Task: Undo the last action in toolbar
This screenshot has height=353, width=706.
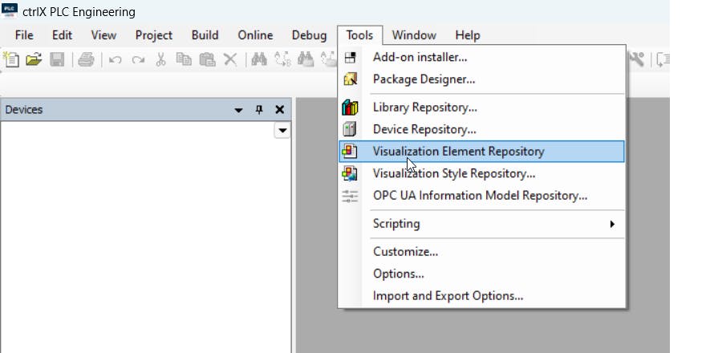Action: coord(116,60)
